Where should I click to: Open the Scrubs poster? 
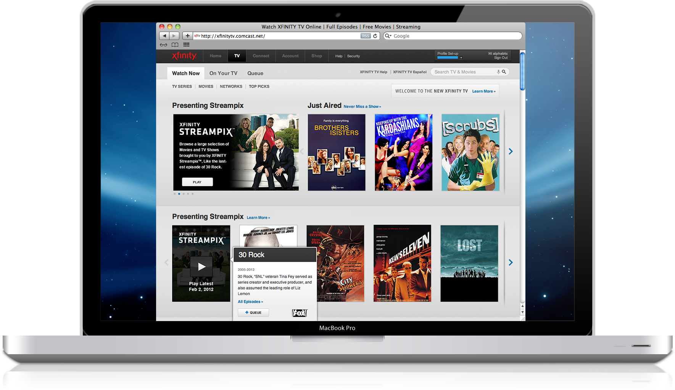pos(470,152)
